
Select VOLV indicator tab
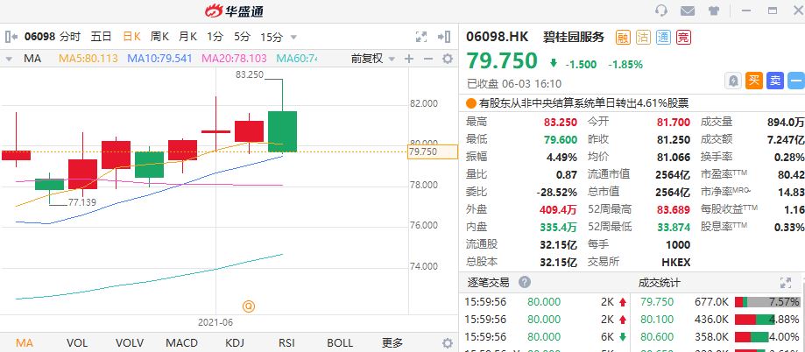click(x=130, y=342)
